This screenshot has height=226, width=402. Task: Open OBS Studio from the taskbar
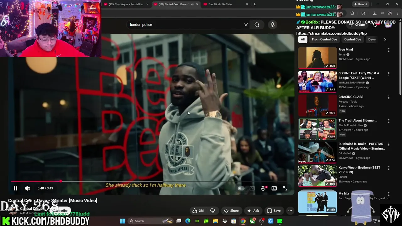pos(261,221)
